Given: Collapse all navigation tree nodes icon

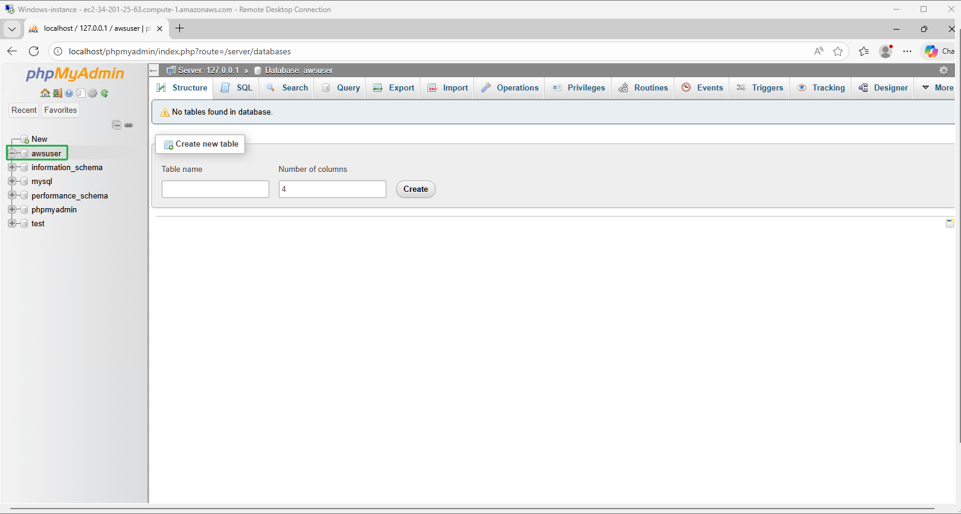Looking at the screenshot, I should [x=117, y=125].
